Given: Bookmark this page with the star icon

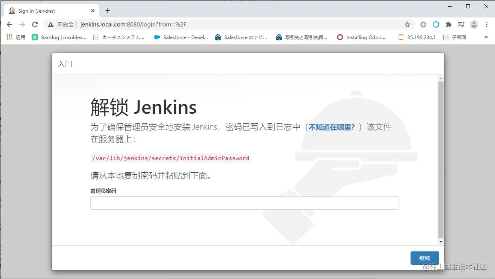Looking at the screenshot, I should click(407, 25).
